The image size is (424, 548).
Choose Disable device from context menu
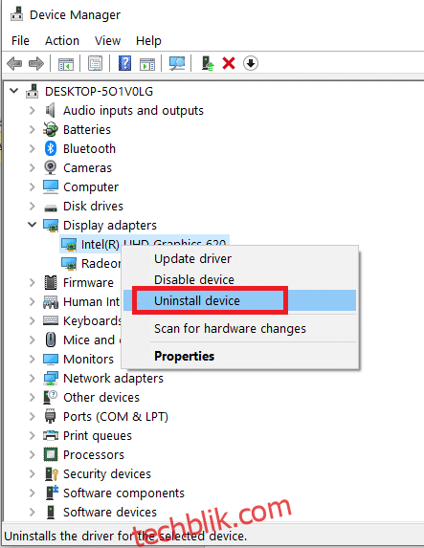(x=239, y=279)
